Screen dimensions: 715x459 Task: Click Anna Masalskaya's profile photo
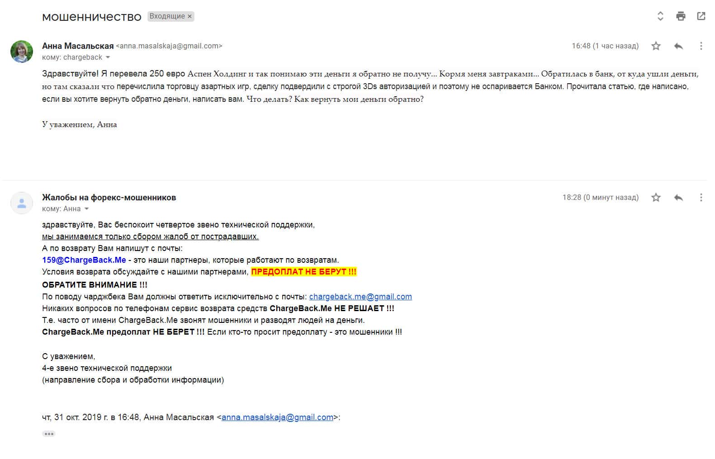[22, 52]
